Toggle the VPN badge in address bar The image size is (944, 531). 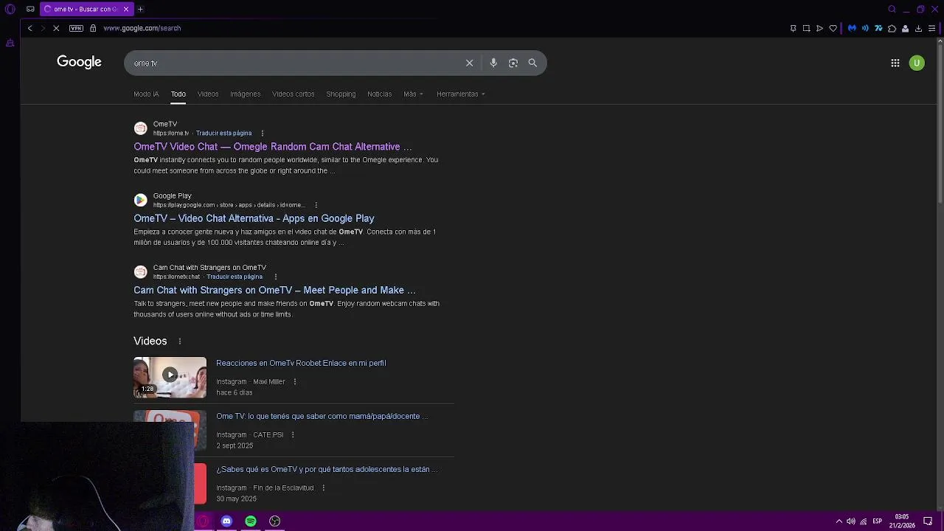pos(76,28)
